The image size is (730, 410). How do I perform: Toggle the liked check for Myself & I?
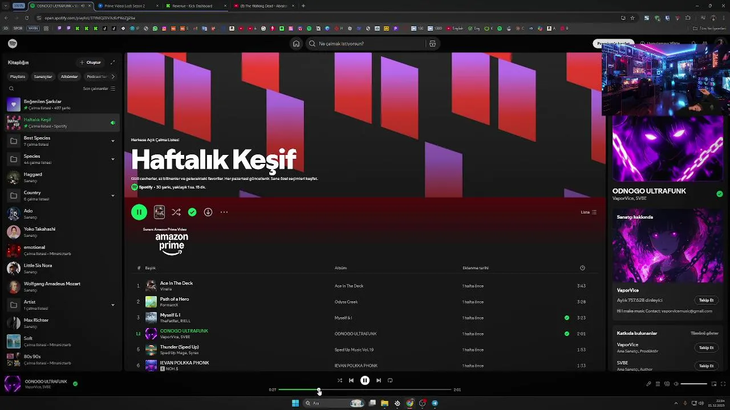566,318
